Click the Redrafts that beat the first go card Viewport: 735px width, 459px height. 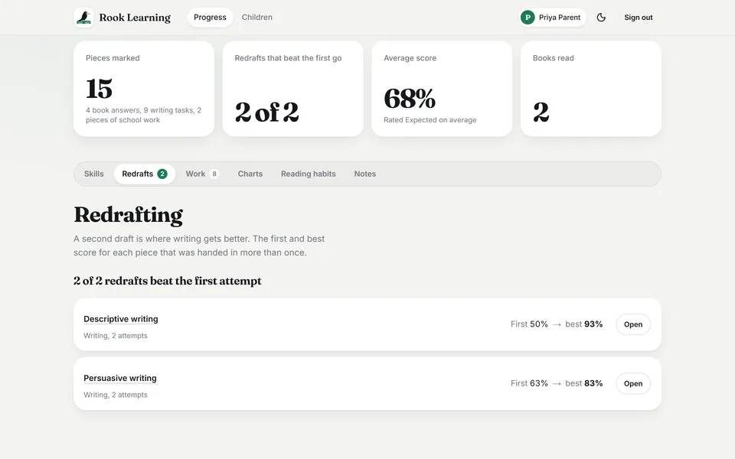[293, 89]
